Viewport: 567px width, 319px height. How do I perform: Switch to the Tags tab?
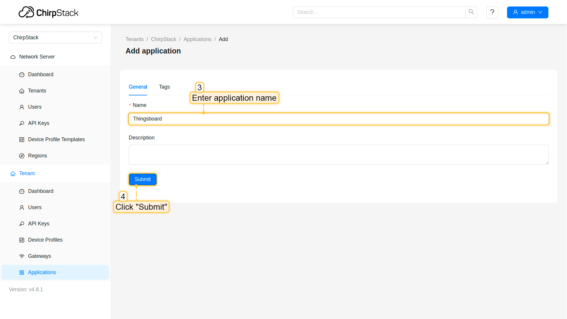(164, 87)
